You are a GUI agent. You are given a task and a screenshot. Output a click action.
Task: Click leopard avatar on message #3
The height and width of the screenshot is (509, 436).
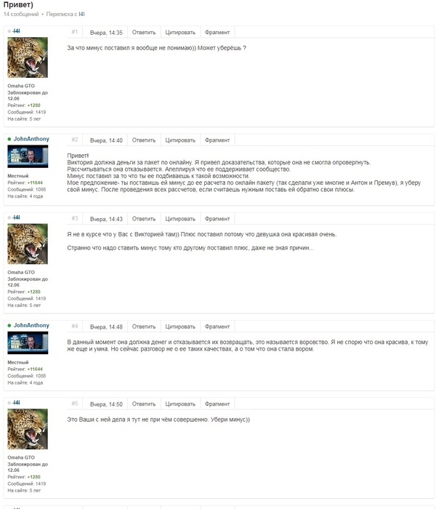(x=28, y=244)
